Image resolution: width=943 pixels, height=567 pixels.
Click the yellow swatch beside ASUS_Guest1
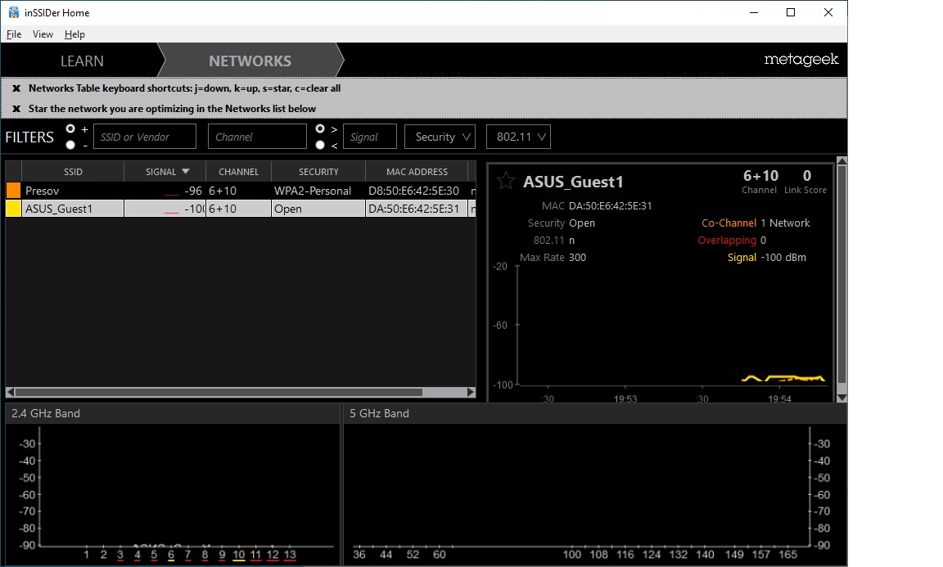click(x=14, y=209)
